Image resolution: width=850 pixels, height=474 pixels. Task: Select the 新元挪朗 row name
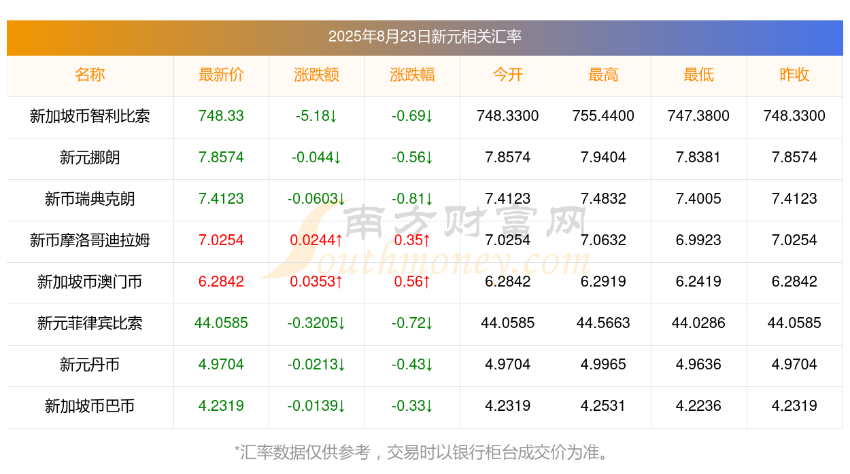tap(90, 158)
